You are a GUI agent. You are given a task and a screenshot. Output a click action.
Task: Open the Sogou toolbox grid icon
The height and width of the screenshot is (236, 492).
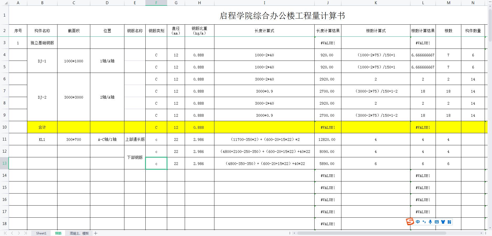(449, 222)
